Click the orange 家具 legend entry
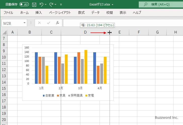Image resolution: width=183 pixels, height=125 pixels. click(61, 95)
